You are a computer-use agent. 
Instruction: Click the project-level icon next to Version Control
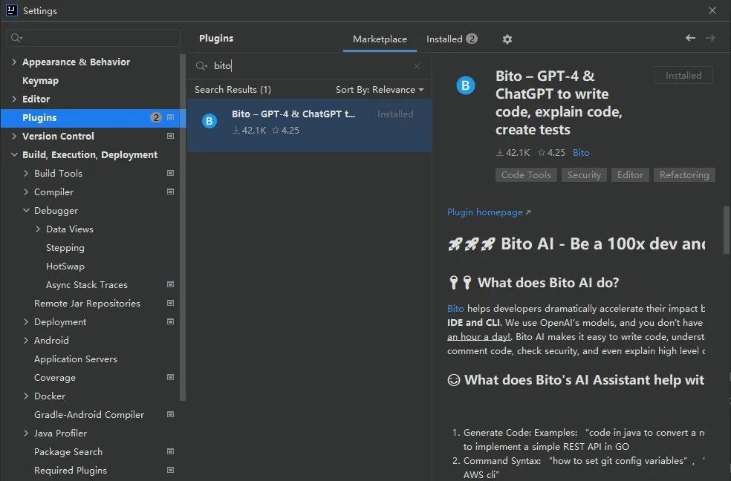[x=171, y=136]
